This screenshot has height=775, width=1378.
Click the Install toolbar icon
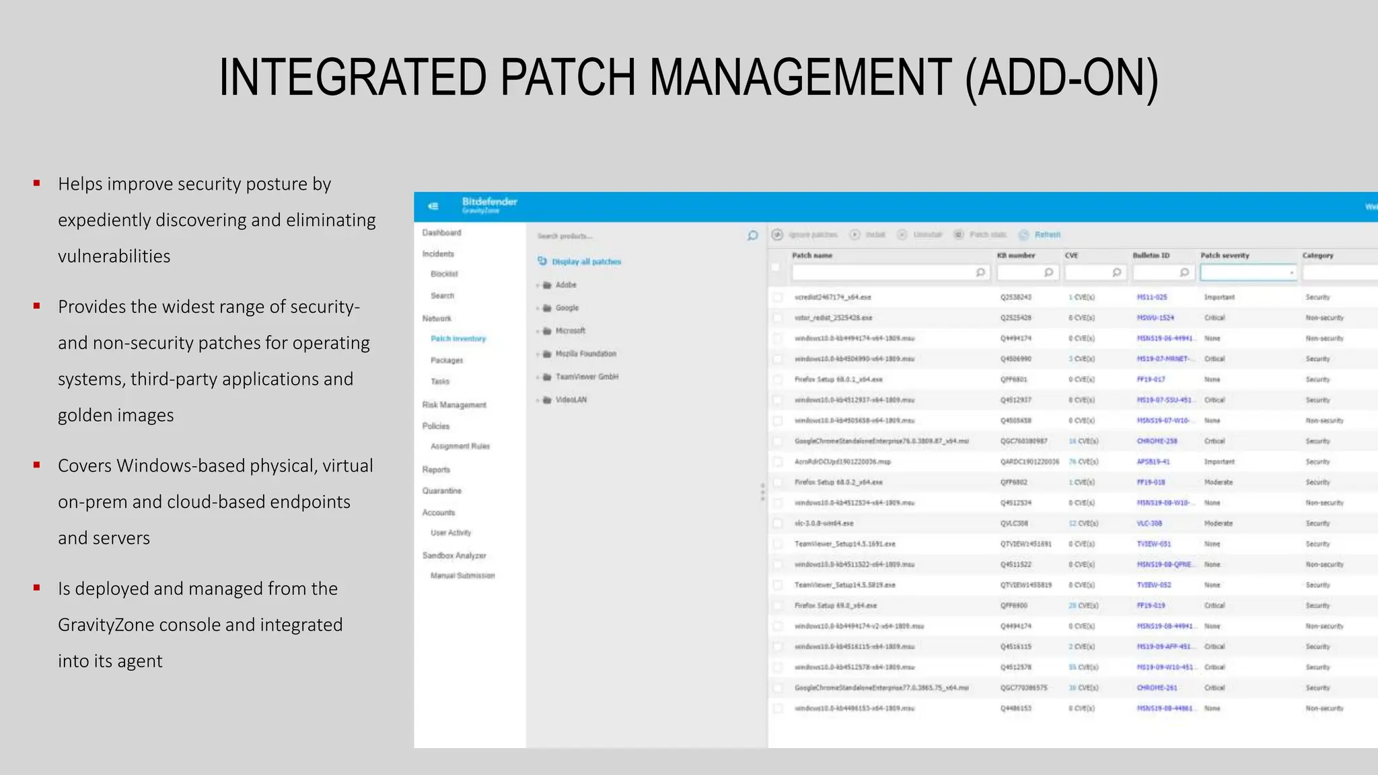tap(855, 235)
